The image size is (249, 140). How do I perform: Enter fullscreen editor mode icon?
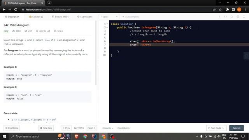tap(244, 17)
